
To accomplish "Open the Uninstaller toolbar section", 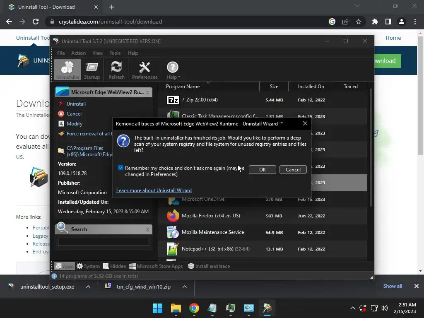I will click(67, 70).
